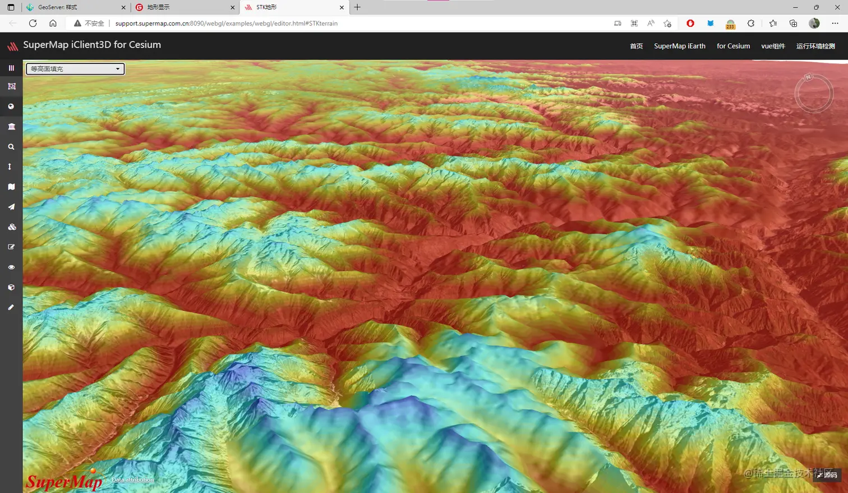Click the browser address bar URL
Screen dimensions: 848x493
tap(226, 24)
